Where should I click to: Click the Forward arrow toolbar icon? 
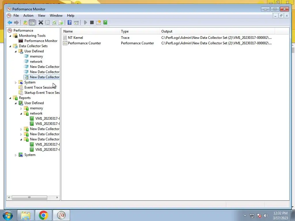16,22
